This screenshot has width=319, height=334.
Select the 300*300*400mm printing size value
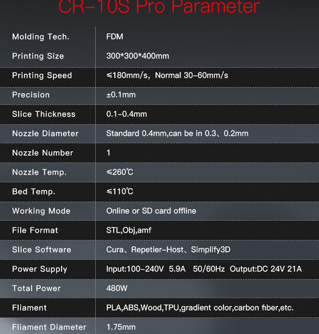pos(137,56)
